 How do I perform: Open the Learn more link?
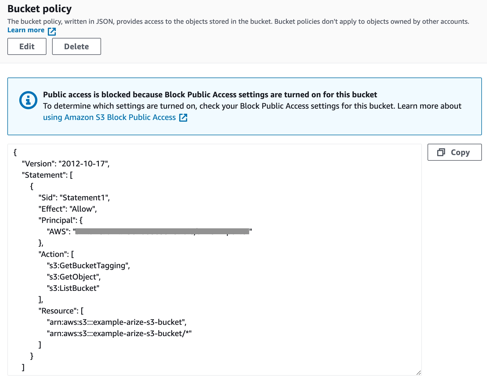point(26,30)
